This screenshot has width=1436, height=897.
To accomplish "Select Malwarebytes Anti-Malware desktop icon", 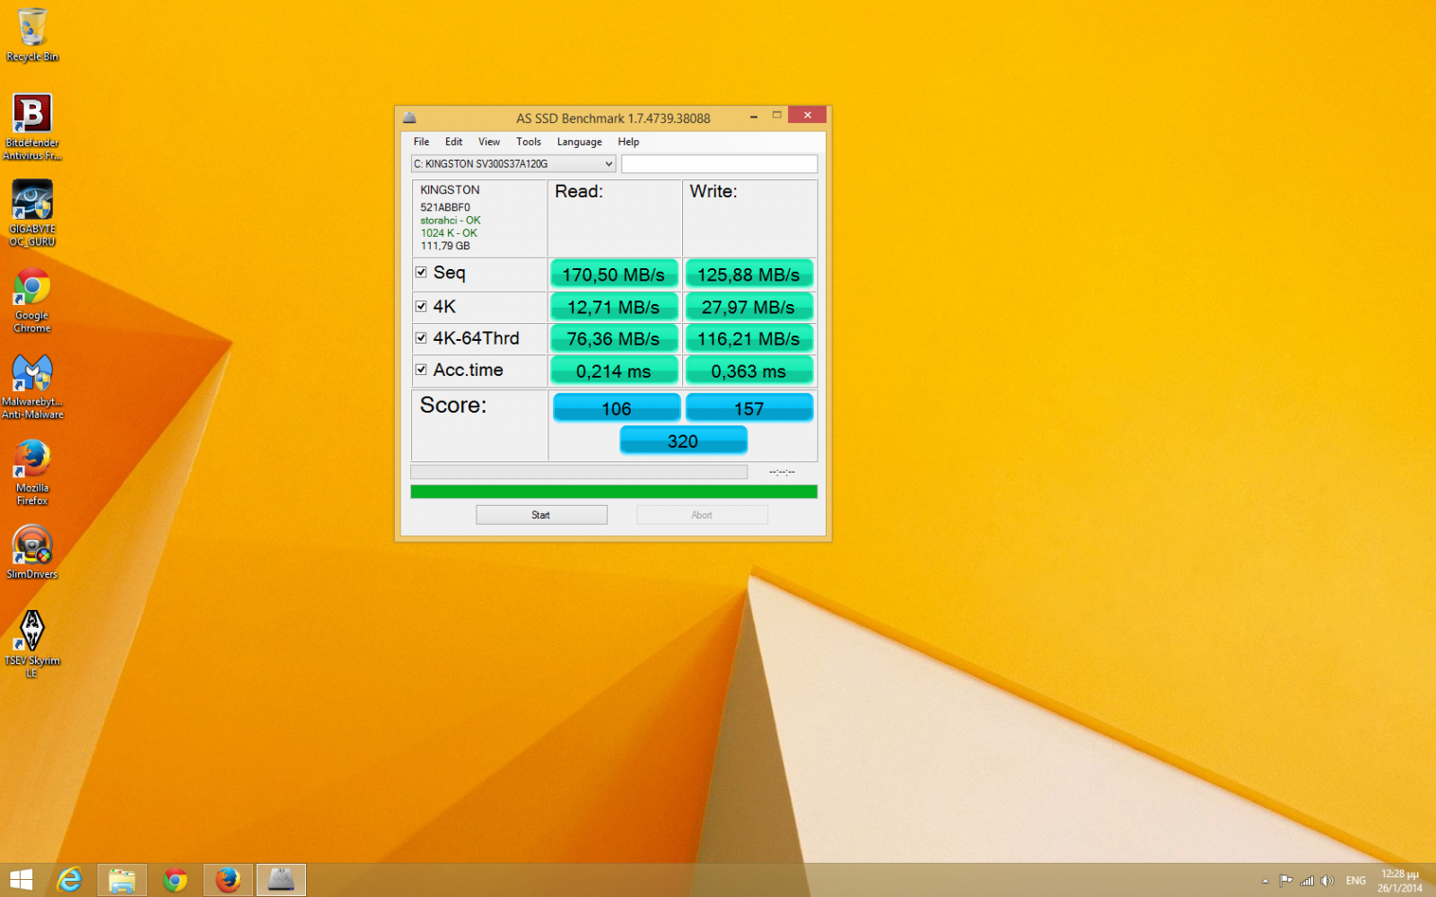I will click(x=32, y=387).
